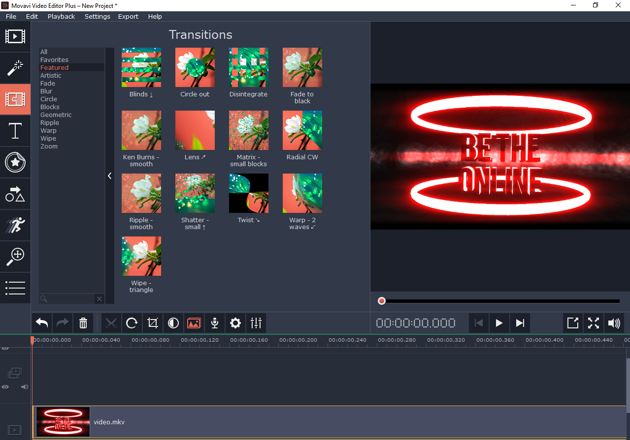Open the Export menu
The width and height of the screenshot is (630, 440).
coord(128,16)
